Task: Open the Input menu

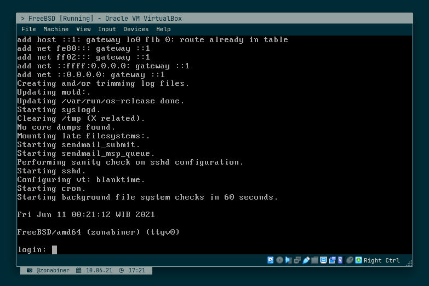Action: [x=107, y=29]
